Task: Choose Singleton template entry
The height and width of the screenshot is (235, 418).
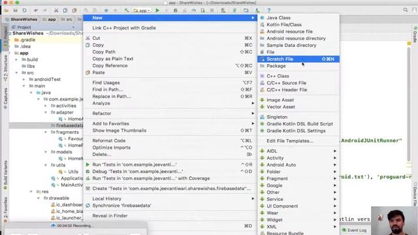Action: click(298, 117)
